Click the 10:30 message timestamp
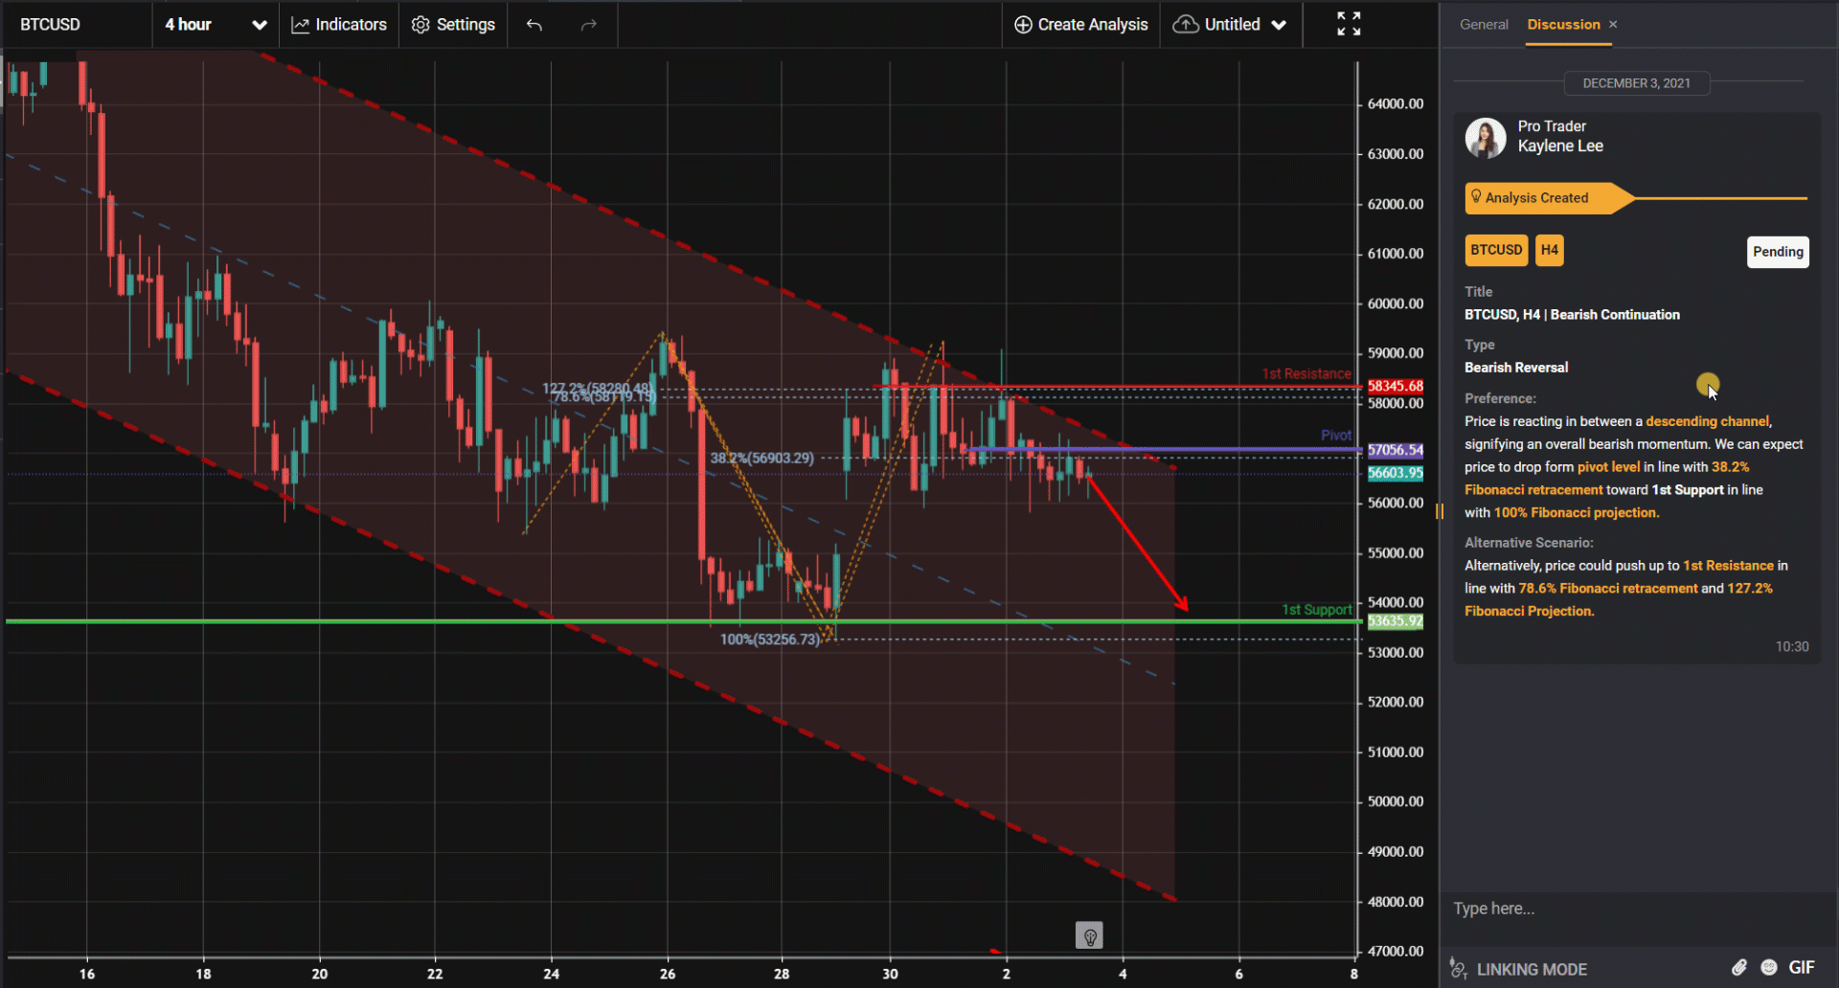Viewport: 1839px width, 988px height. pyautogui.click(x=1792, y=647)
